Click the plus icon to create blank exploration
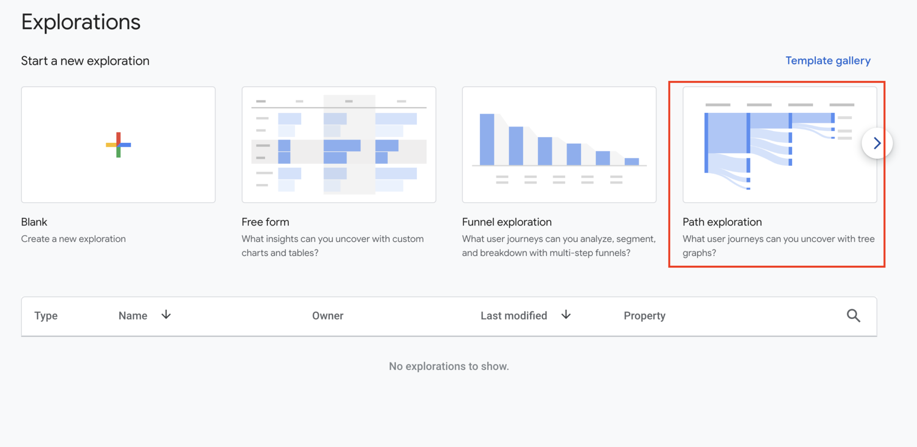 click(118, 144)
